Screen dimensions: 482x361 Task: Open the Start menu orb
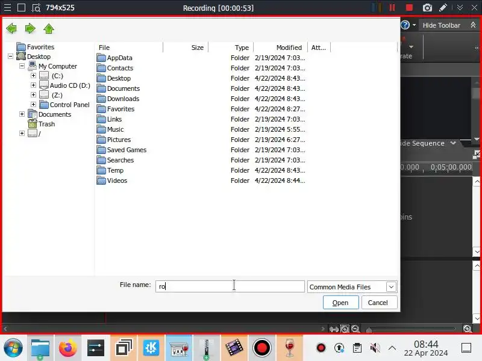[13, 348]
